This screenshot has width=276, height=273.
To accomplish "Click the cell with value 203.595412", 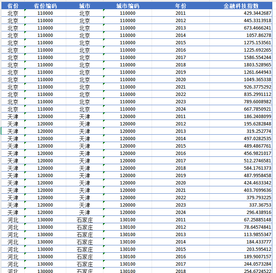I will (241, 249).
